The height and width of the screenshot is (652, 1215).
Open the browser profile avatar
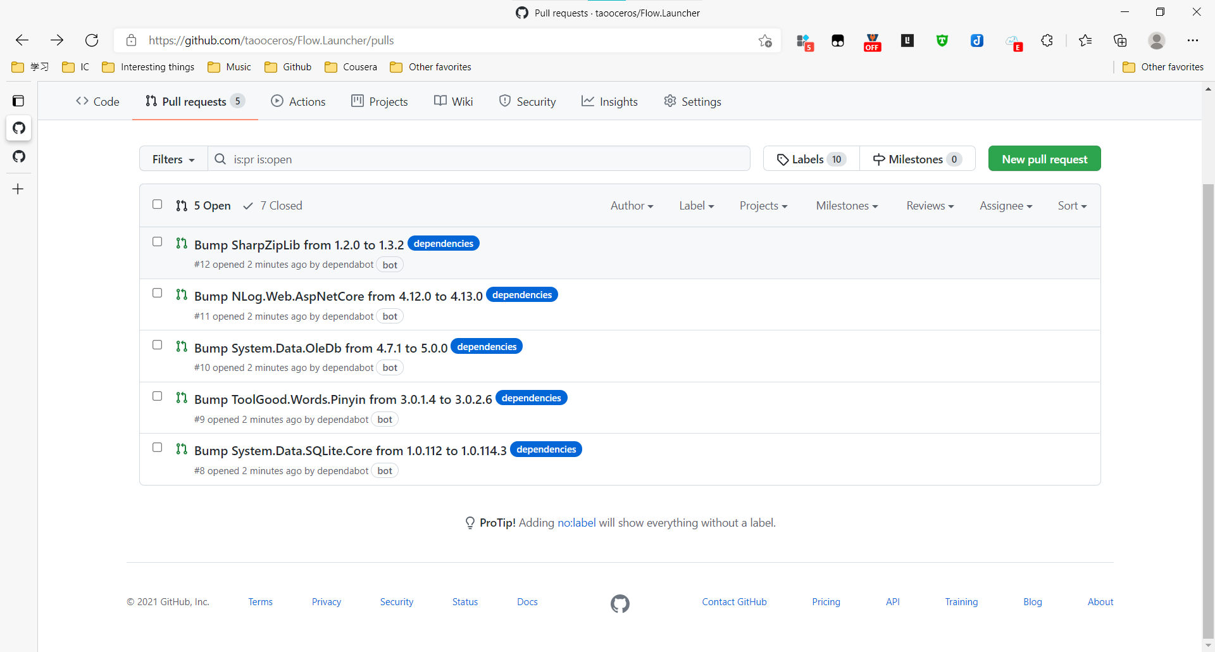[1157, 41]
